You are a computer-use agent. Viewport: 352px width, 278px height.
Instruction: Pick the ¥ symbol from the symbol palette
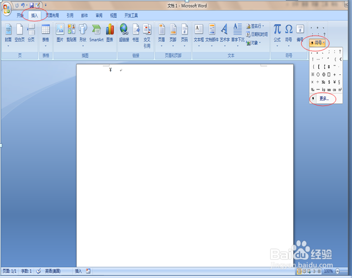click(x=334, y=82)
